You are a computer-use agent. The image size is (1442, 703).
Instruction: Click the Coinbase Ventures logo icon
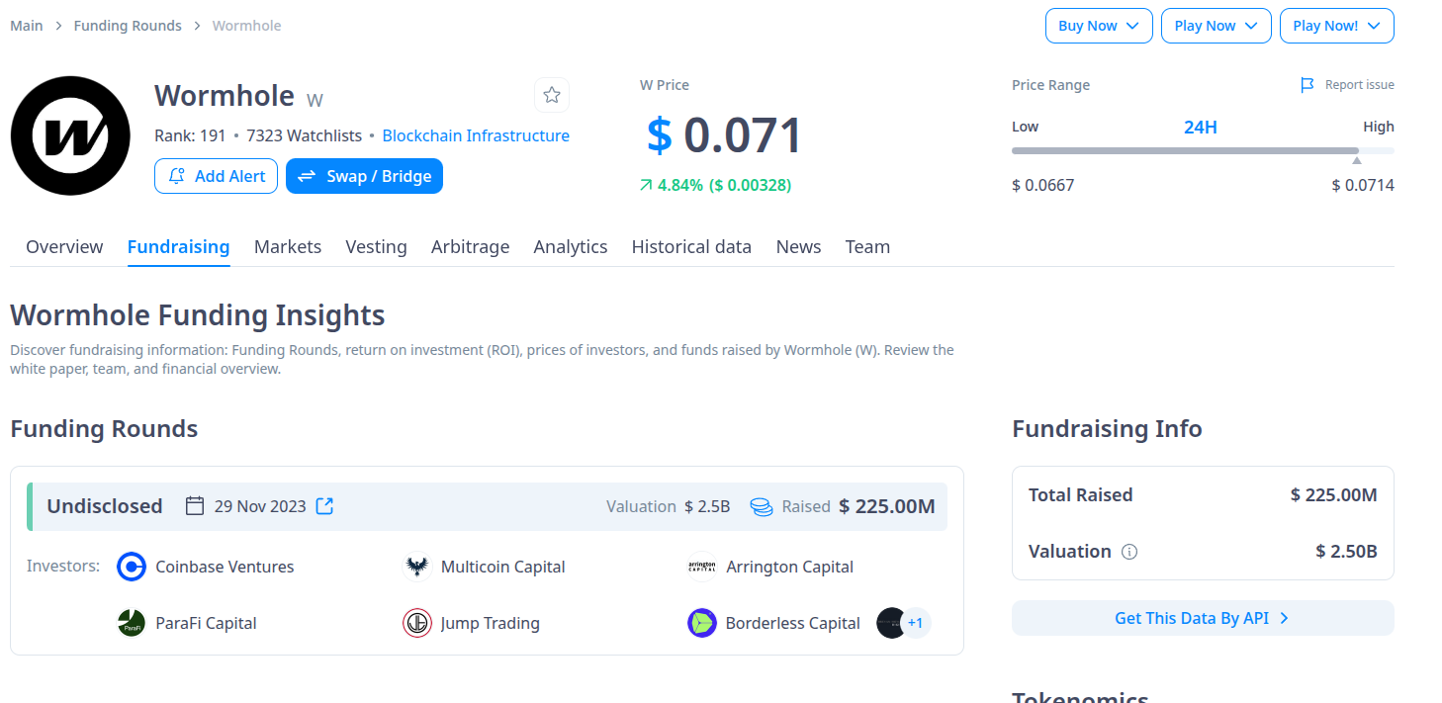tap(132, 567)
